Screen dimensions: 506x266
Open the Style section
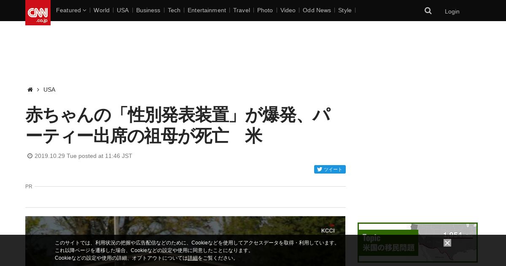[x=345, y=10]
